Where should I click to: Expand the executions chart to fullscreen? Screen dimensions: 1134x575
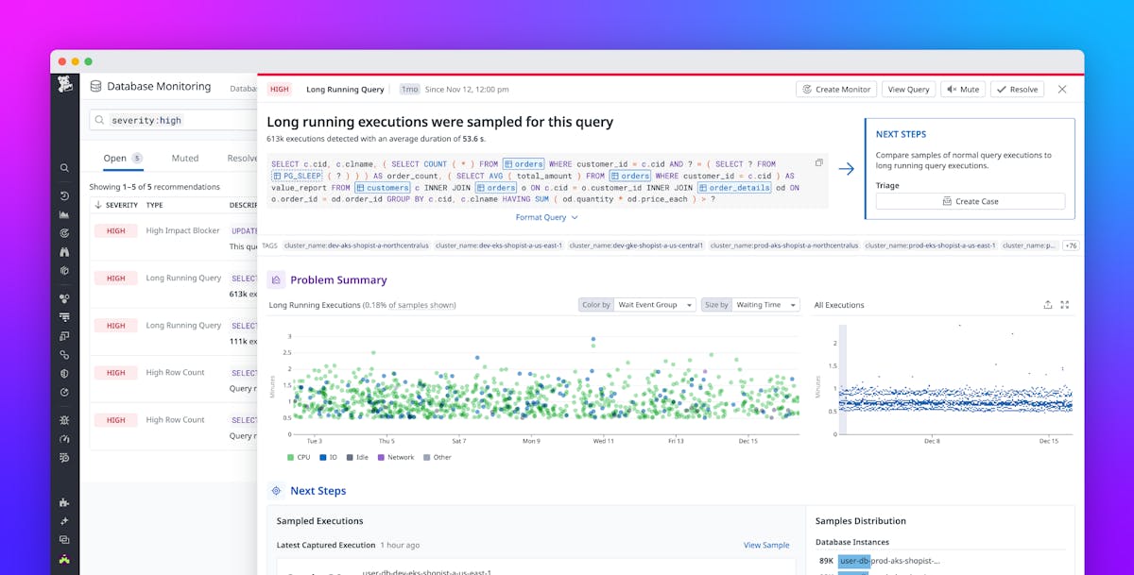tap(1065, 304)
